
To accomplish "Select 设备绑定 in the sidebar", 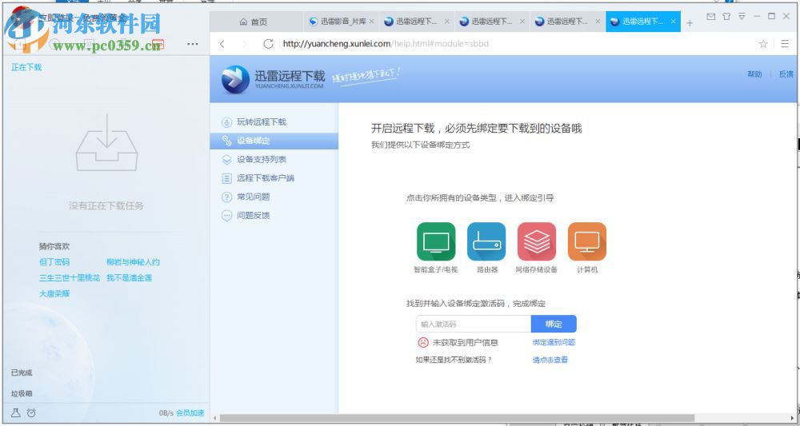I will (x=274, y=141).
